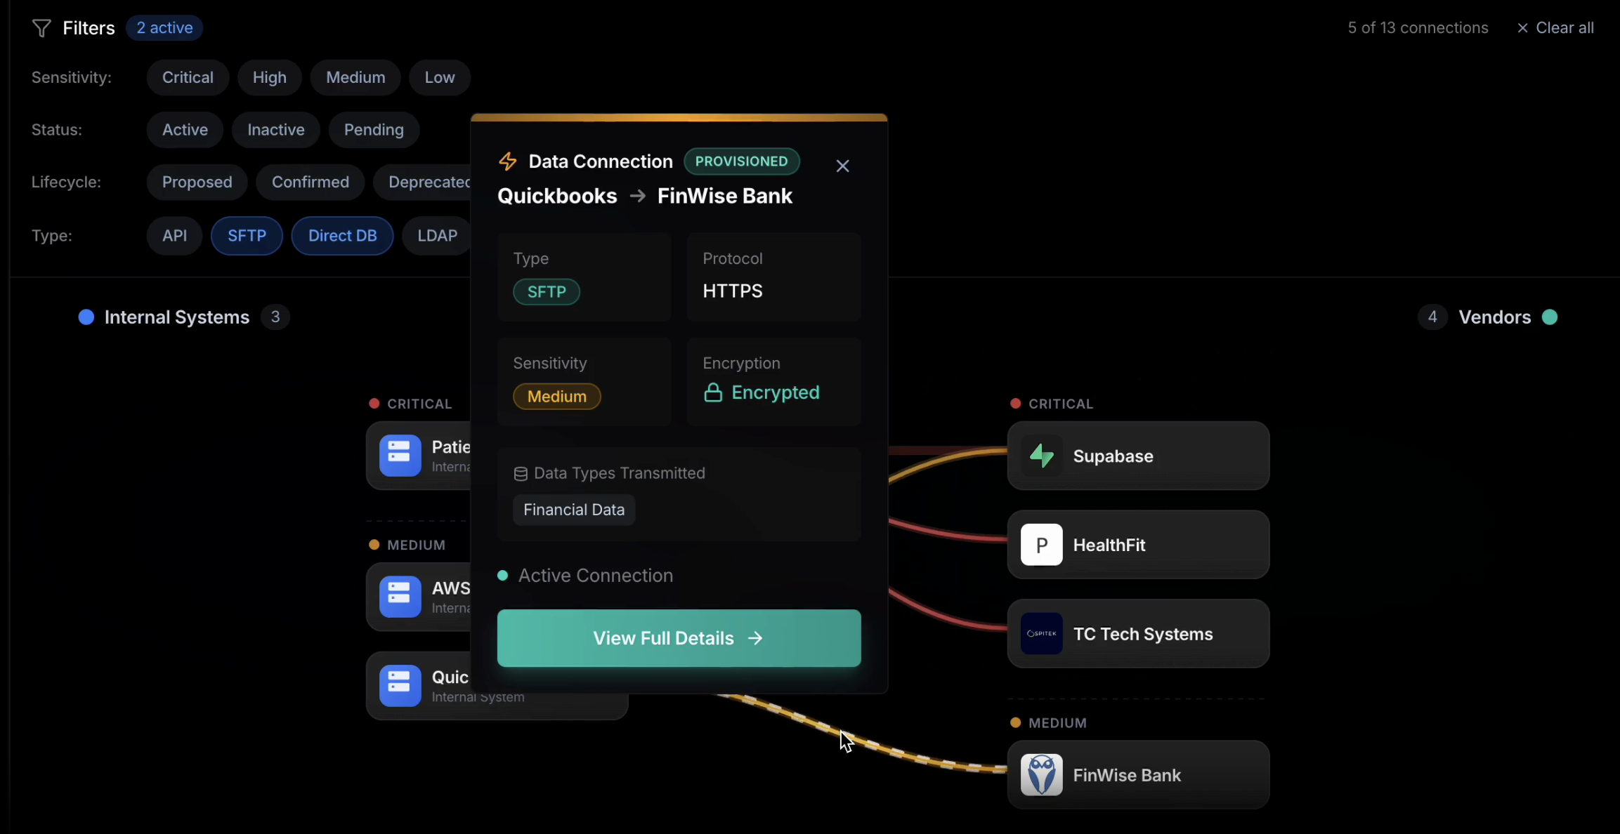
Task: Click the HTTPS protocol value
Action: 733,291
